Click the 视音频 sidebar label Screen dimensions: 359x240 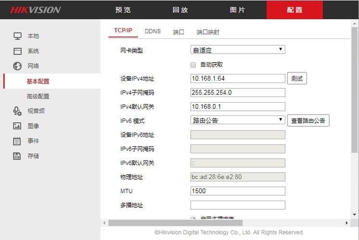[36, 111]
